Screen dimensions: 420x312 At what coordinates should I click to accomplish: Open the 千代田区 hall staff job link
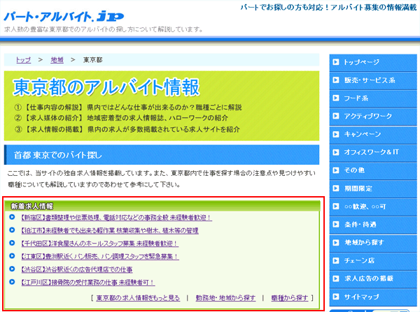99,244
